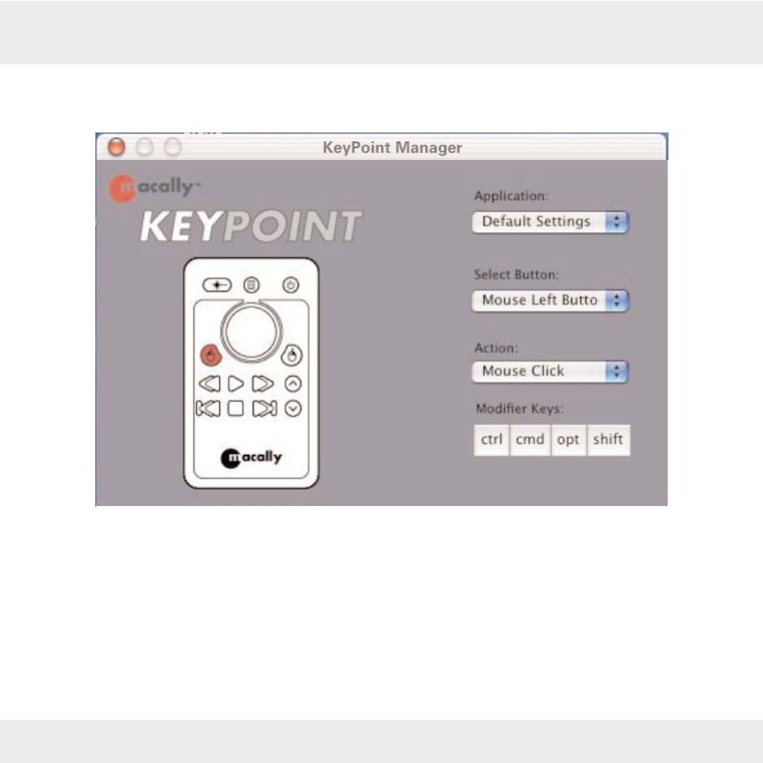The width and height of the screenshot is (763, 763).
Task: Toggle the opt modifier key
Action: [569, 440]
